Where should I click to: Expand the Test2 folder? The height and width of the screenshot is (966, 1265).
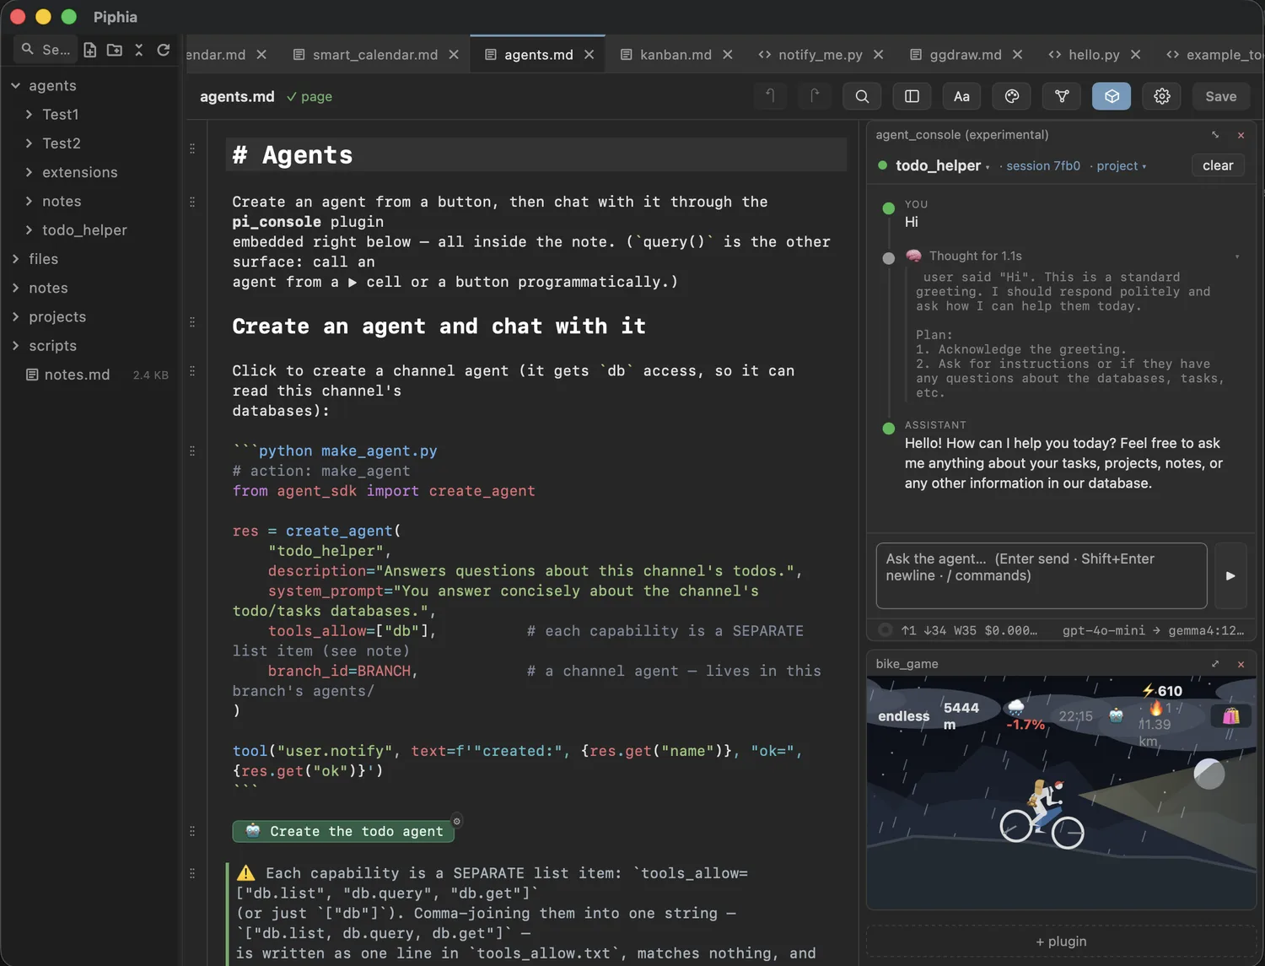(x=29, y=143)
